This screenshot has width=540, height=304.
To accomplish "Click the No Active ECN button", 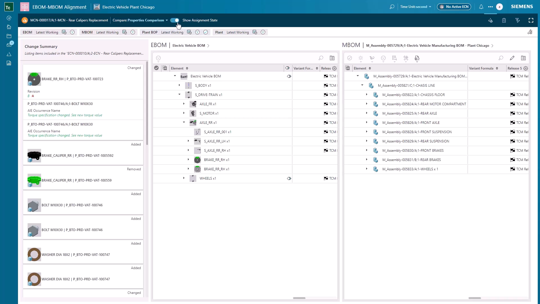I will 454,7.
